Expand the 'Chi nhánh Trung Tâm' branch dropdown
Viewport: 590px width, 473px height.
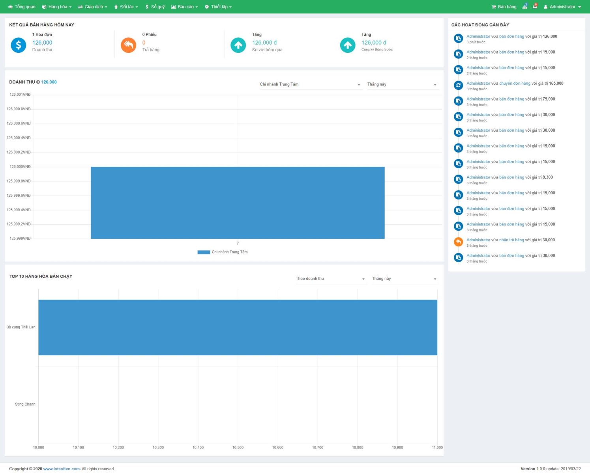tap(310, 84)
